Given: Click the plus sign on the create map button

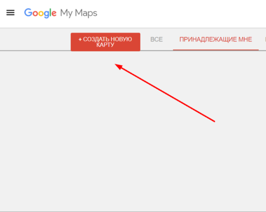Looking at the screenshot, I should click(80, 39).
